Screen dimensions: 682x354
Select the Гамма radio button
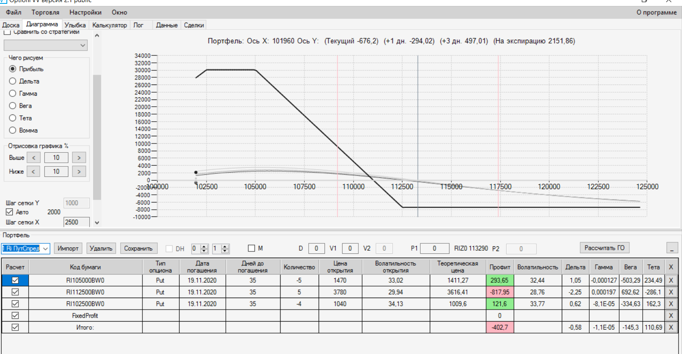pos(12,94)
